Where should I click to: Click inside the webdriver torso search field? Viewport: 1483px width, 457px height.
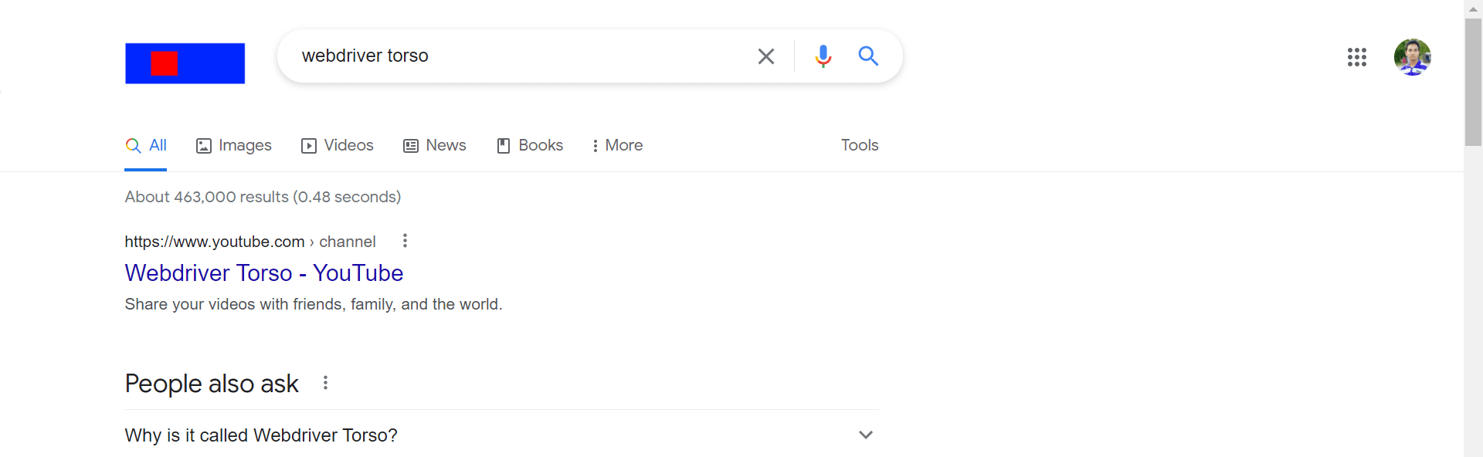point(518,56)
